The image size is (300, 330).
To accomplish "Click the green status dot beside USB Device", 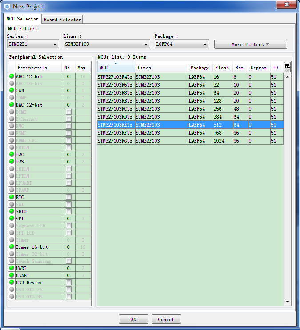I will click(x=12, y=282).
